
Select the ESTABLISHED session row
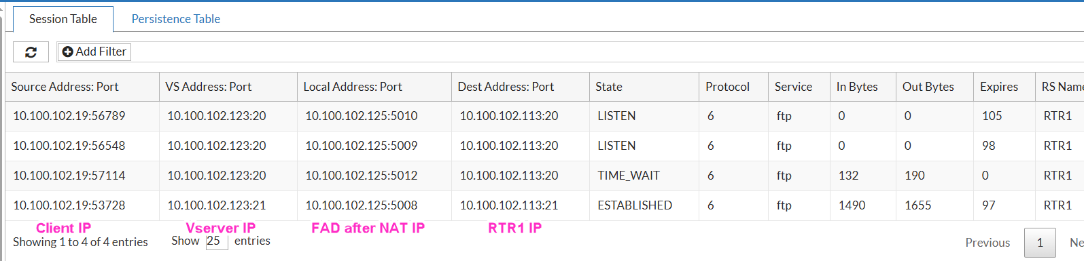click(544, 205)
